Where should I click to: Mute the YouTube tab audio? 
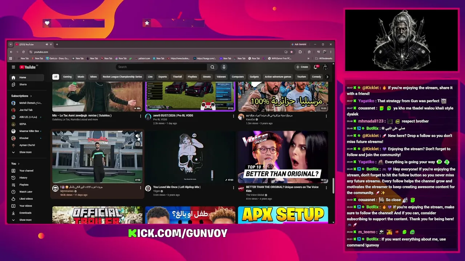[46, 44]
